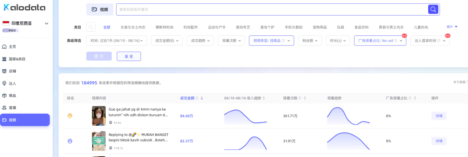Open the 成交金额($) filter dropdown
468x157 pixels.
click(x=167, y=41)
